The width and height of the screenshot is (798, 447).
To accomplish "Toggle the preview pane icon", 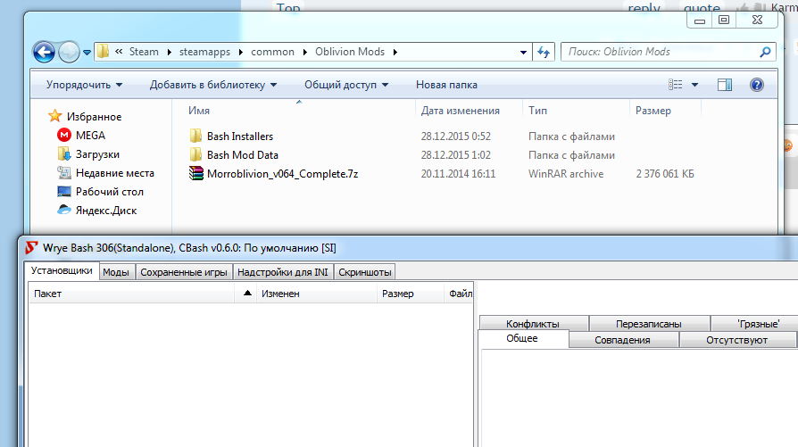I will click(x=725, y=85).
